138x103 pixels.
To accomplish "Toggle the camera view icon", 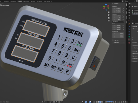I will pos(109,18).
